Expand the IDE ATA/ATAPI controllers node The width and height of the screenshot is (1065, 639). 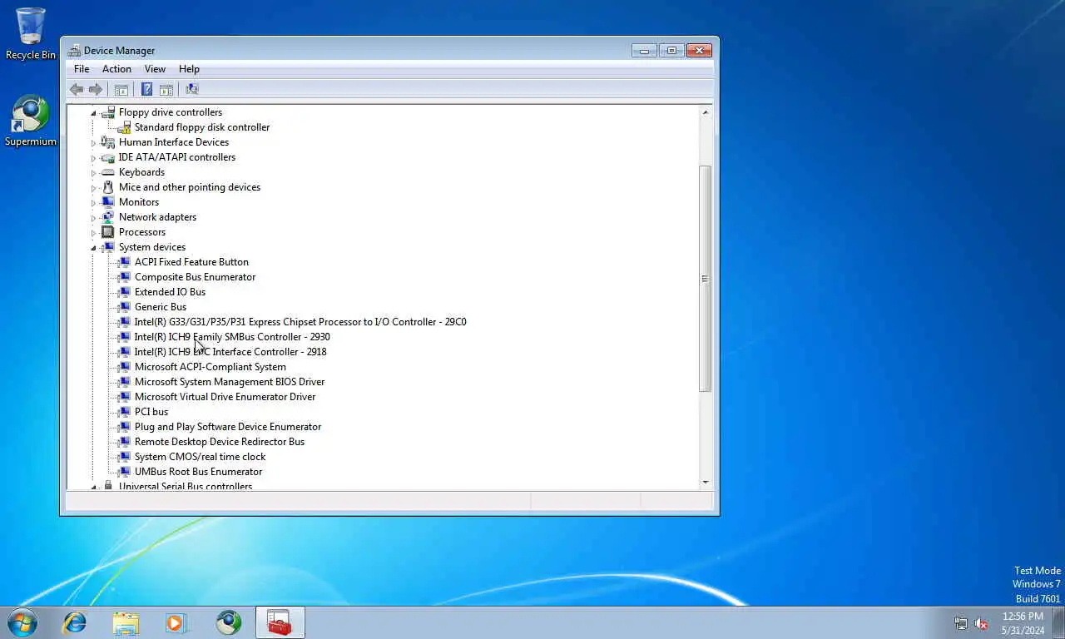point(93,157)
